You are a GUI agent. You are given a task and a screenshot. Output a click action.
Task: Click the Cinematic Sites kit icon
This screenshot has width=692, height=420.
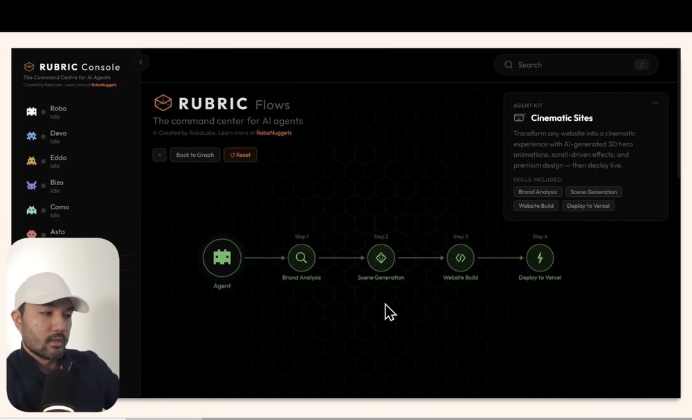520,117
